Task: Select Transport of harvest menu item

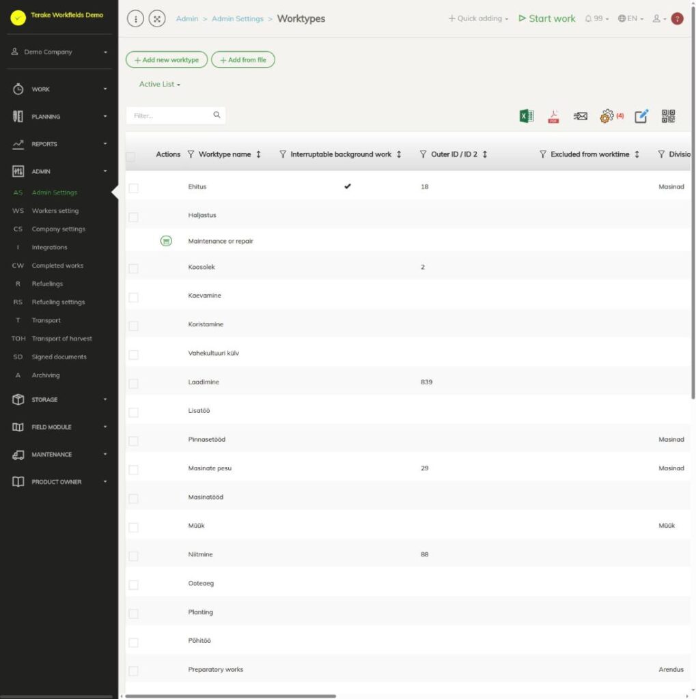Action: pyautogui.click(x=61, y=339)
